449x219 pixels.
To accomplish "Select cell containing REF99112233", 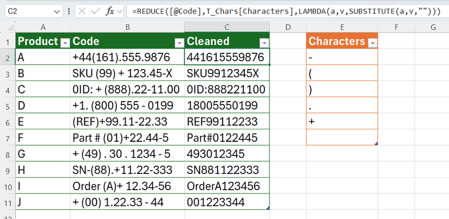I will click(227, 122).
